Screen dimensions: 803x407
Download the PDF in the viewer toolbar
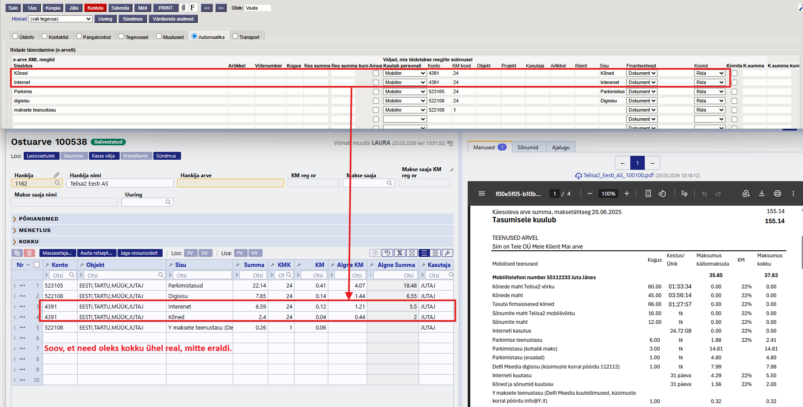[762, 193]
